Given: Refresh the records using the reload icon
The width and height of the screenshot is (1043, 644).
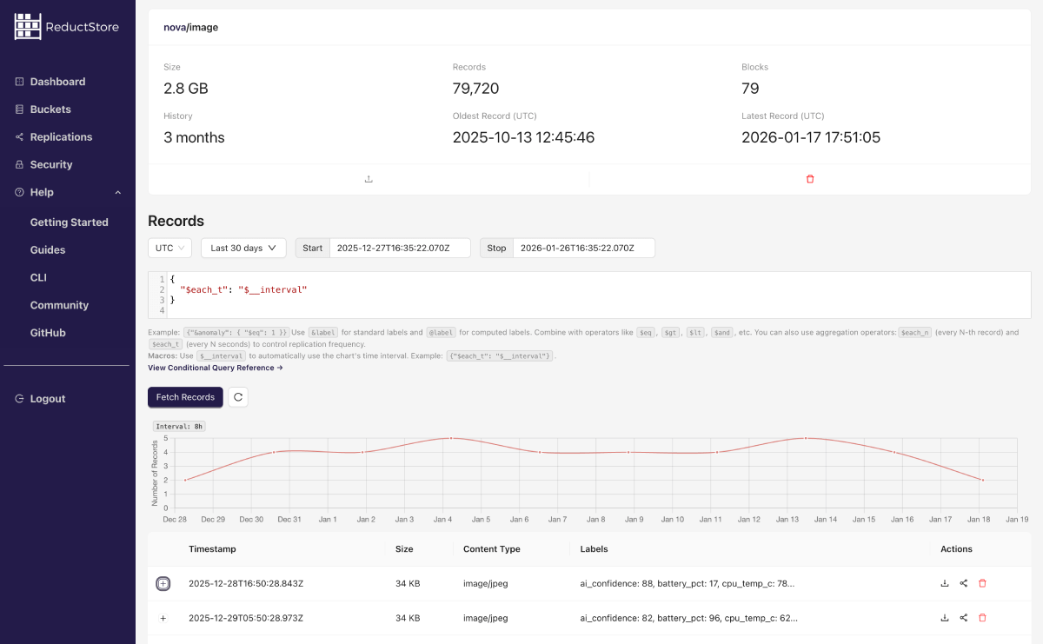Looking at the screenshot, I should (x=237, y=396).
